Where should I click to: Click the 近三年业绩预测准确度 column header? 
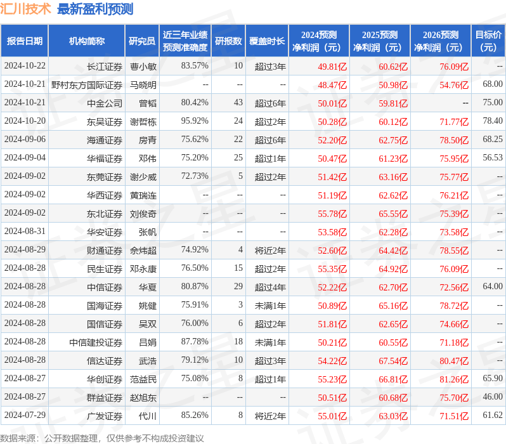[x=185, y=41]
